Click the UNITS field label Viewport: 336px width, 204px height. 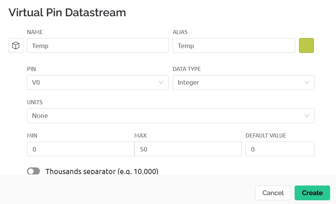35,102
